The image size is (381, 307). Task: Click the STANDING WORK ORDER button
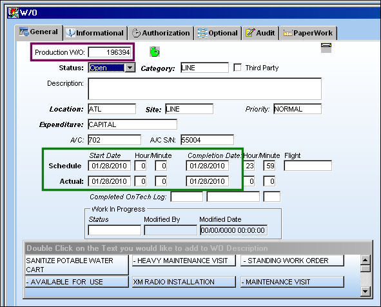coord(292,261)
